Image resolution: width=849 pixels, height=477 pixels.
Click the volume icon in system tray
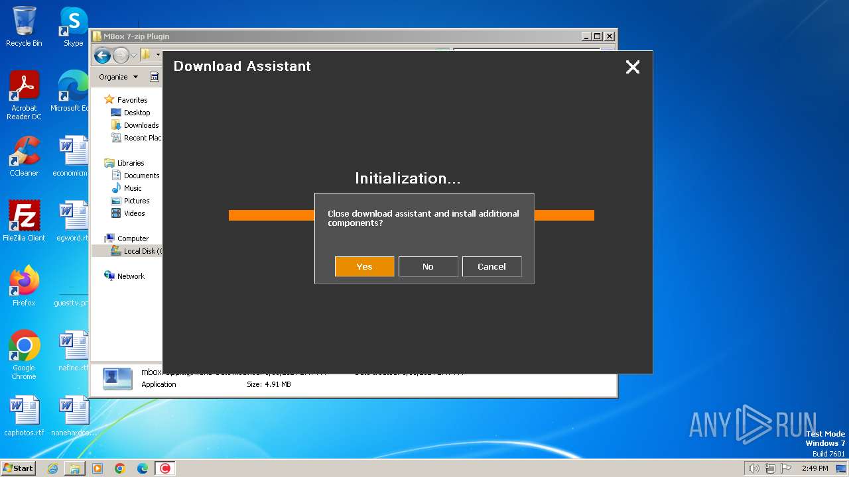(753, 468)
